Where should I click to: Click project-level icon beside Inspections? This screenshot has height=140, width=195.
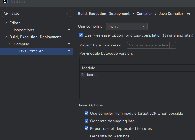click(x=69, y=30)
